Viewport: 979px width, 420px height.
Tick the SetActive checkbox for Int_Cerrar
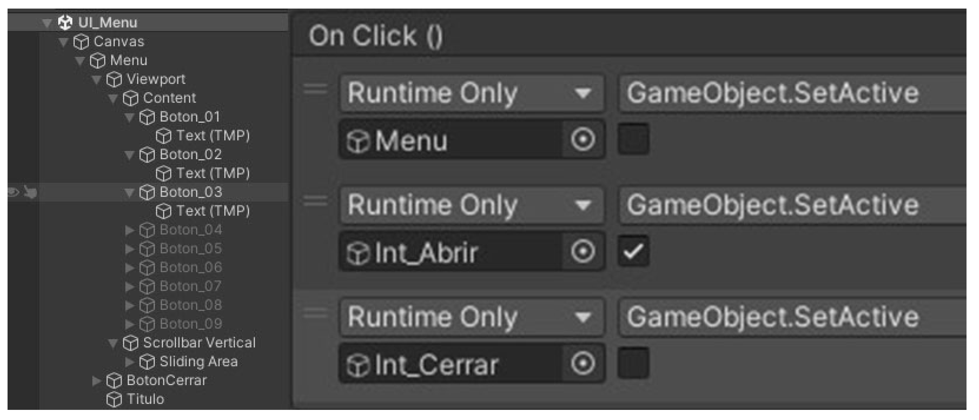pos(633,363)
